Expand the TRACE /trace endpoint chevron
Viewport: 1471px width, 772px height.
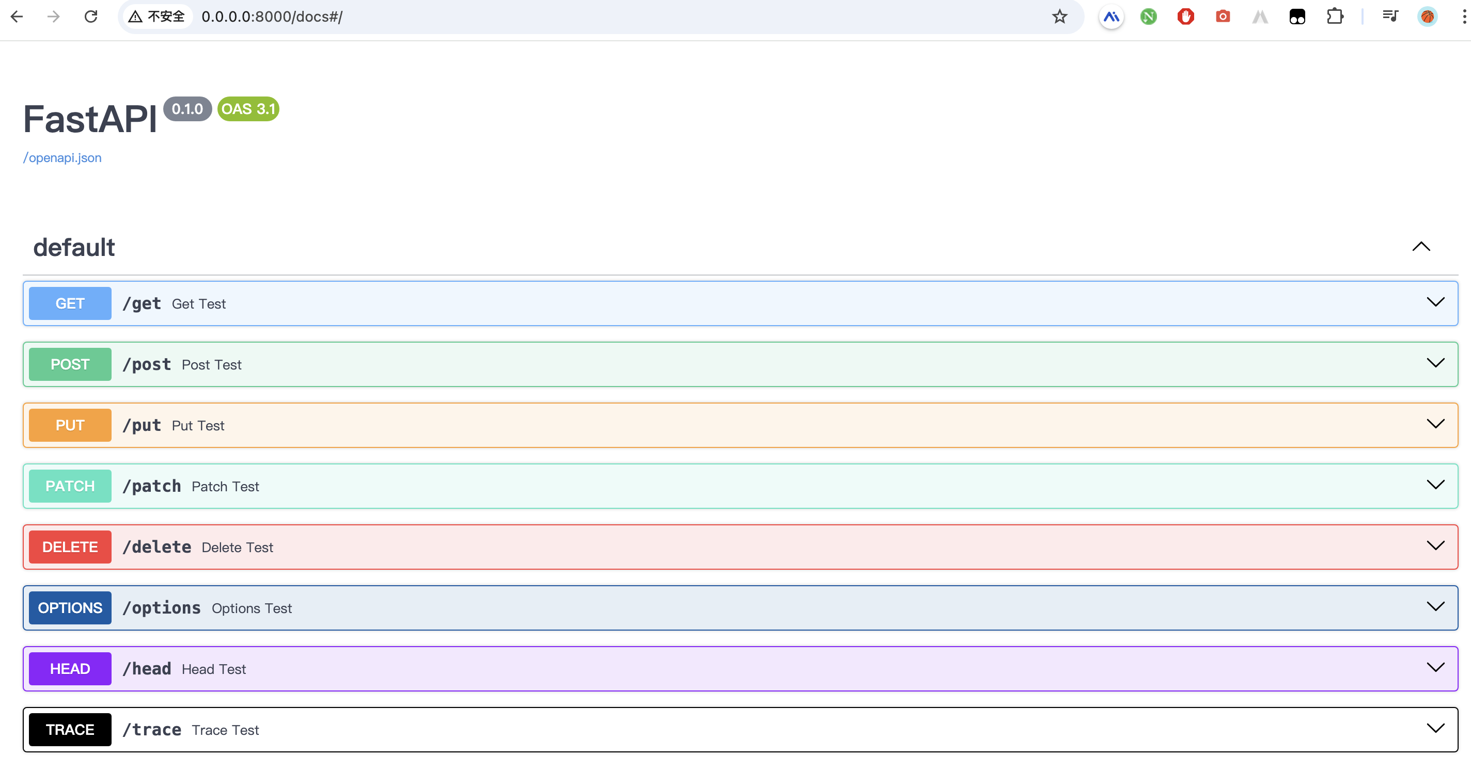1435,728
